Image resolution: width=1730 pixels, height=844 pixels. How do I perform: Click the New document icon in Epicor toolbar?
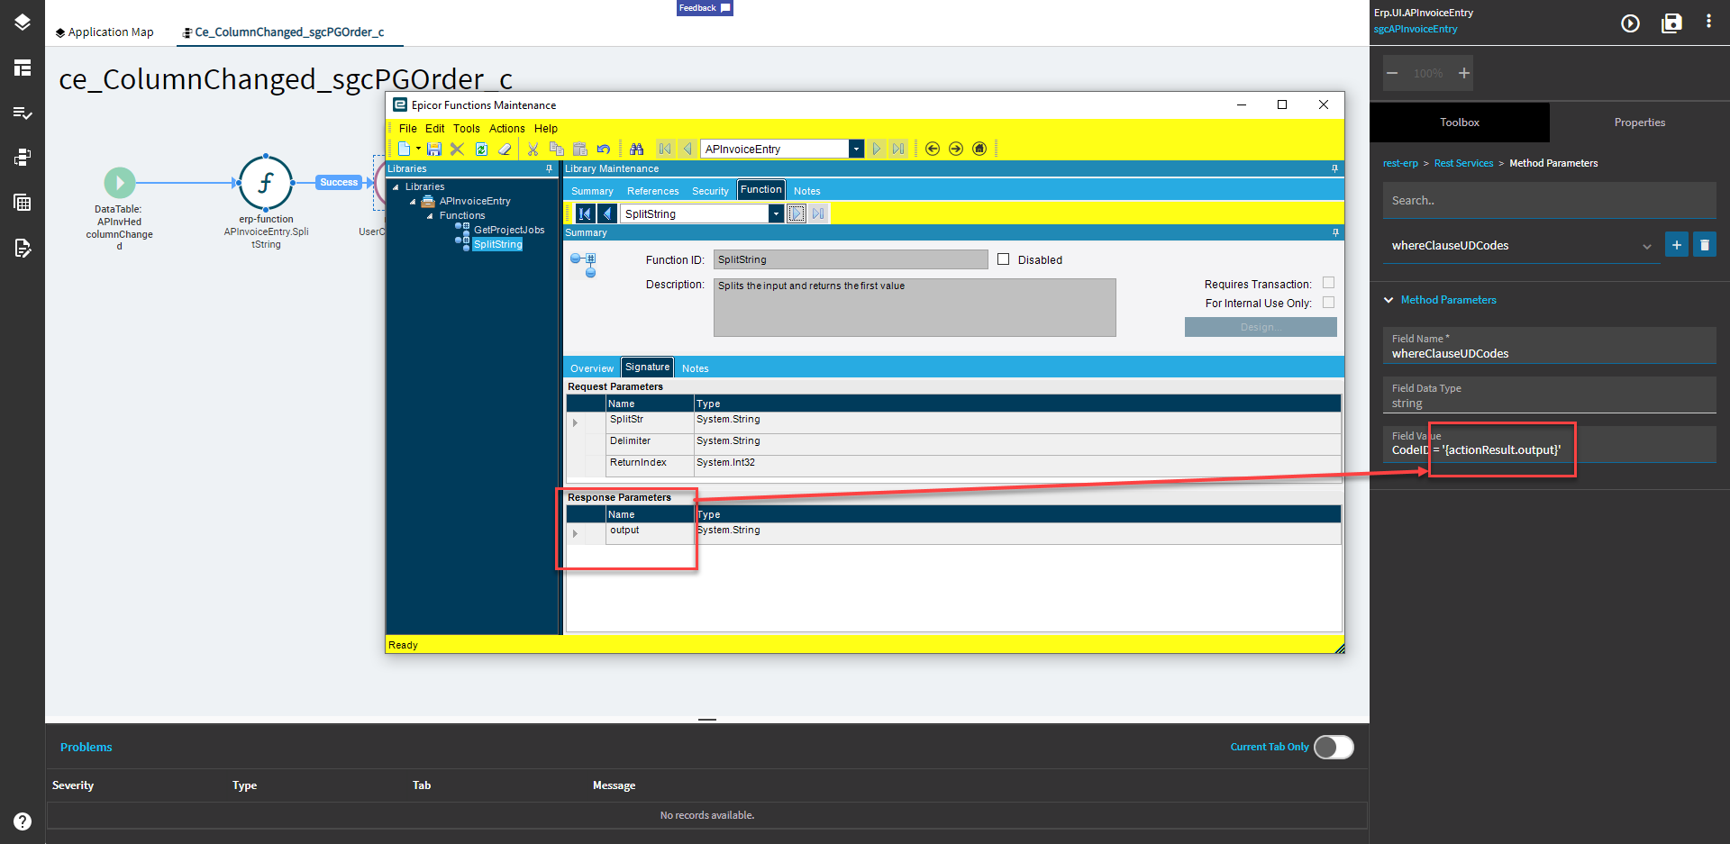coord(405,149)
